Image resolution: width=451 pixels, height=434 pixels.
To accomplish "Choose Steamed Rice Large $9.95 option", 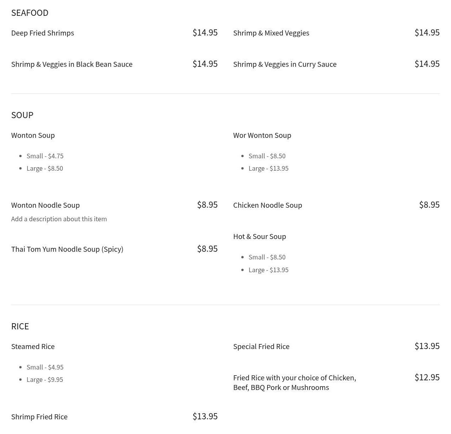I will pyautogui.click(x=45, y=380).
